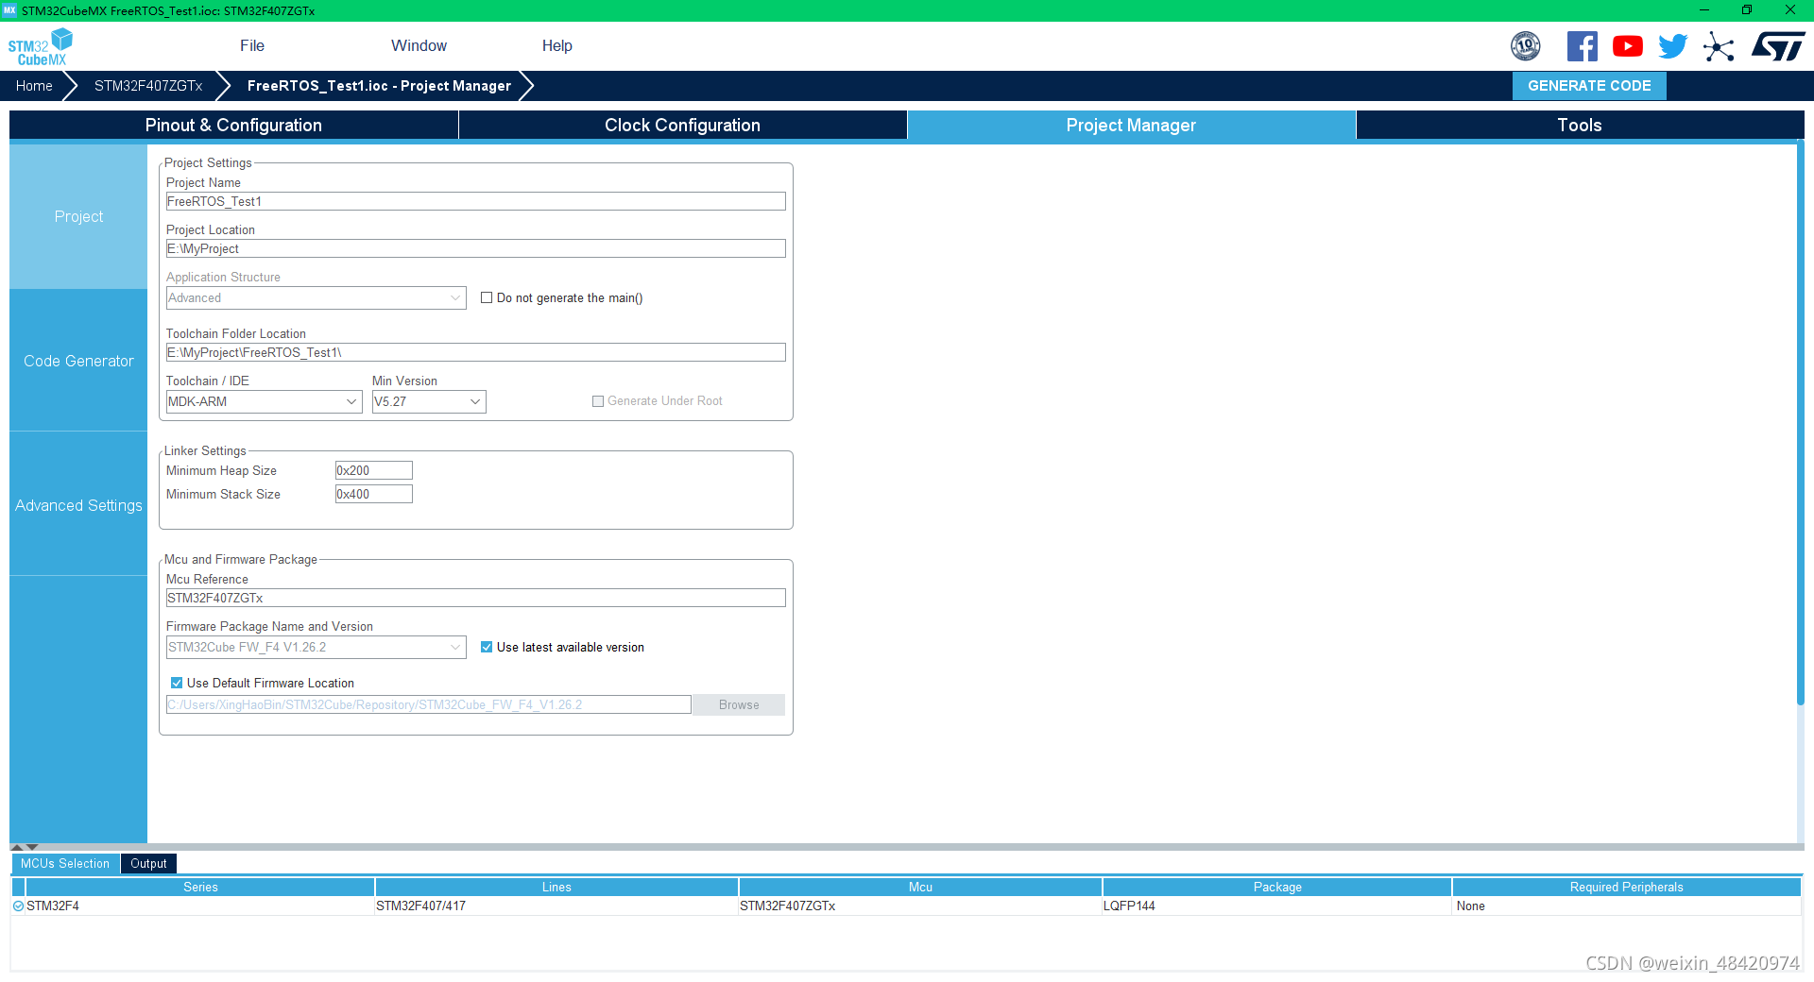The height and width of the screenshot is (982, 1814).
Task: Click the Project Name input field
Action: (475, 201)
